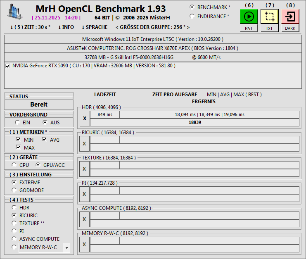This screenshot has width=306, height=259.
Task: Click the PI empty result field
Action: [195, 198]
